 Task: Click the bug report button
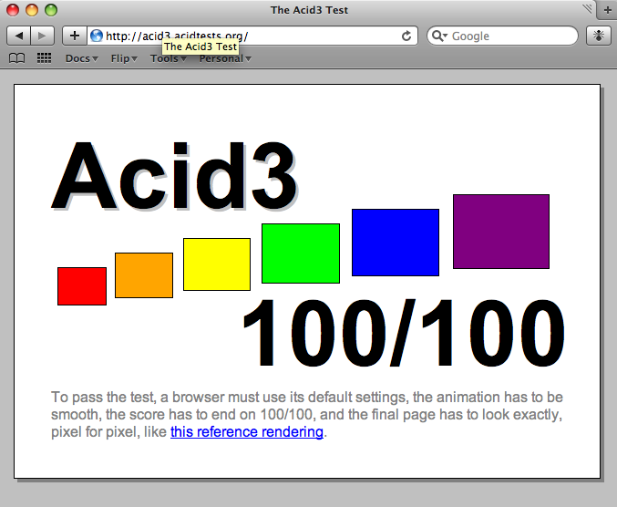click(x=598, y=36)
